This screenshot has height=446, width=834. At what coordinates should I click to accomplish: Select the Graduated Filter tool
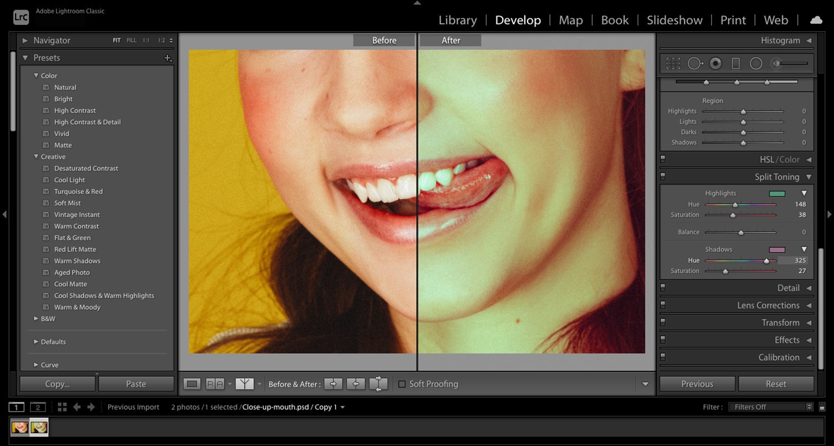tap(736, 63)
